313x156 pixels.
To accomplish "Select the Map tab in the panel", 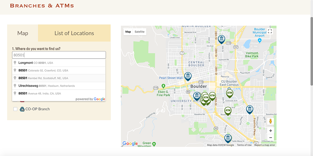I will 23,33.
